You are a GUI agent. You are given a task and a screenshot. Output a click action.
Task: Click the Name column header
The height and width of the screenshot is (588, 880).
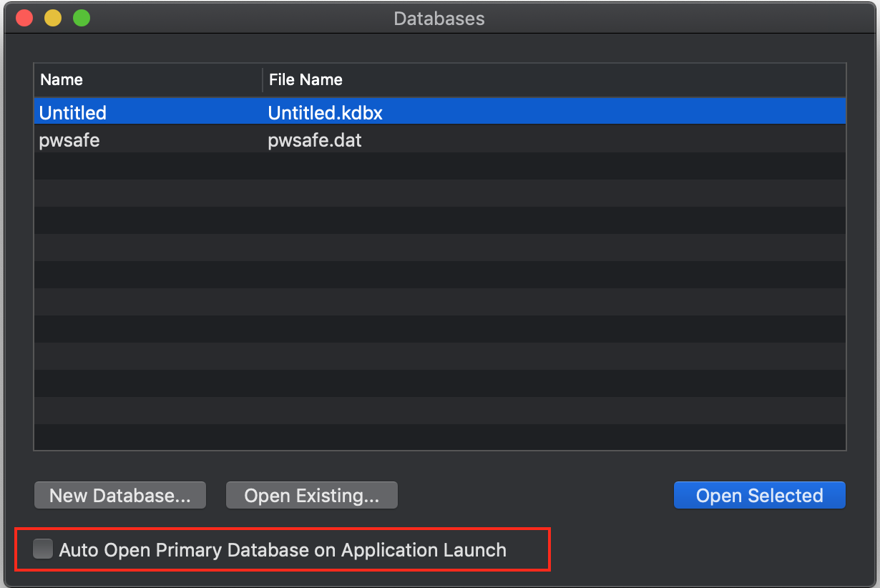(62, 79)
